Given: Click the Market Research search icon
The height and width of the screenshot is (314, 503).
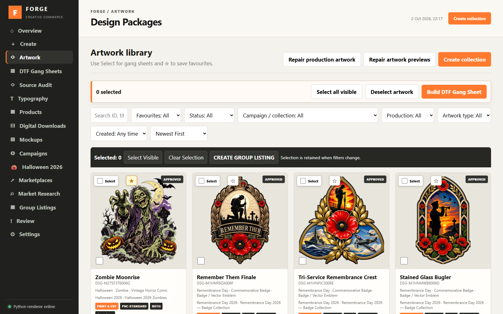Looking at the screenshot, I should tap(12, 194).
